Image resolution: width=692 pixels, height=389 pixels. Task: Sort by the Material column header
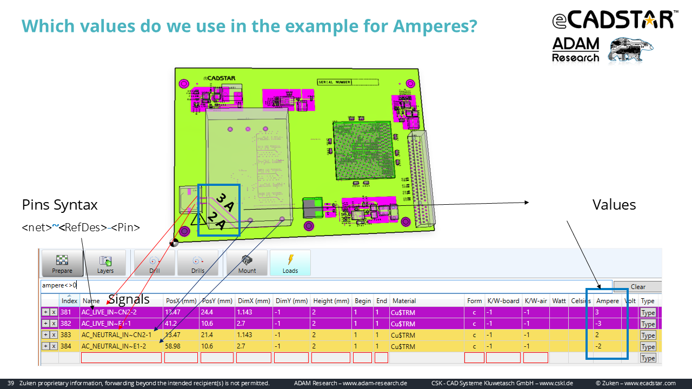427,301
